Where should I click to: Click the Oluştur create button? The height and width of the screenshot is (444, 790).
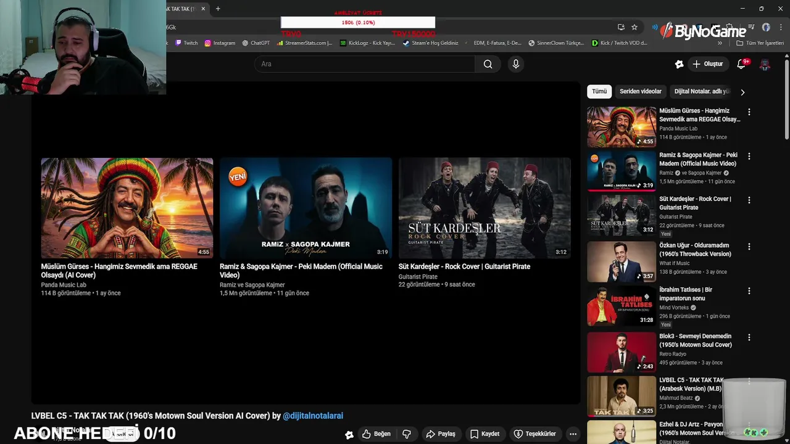707,64
